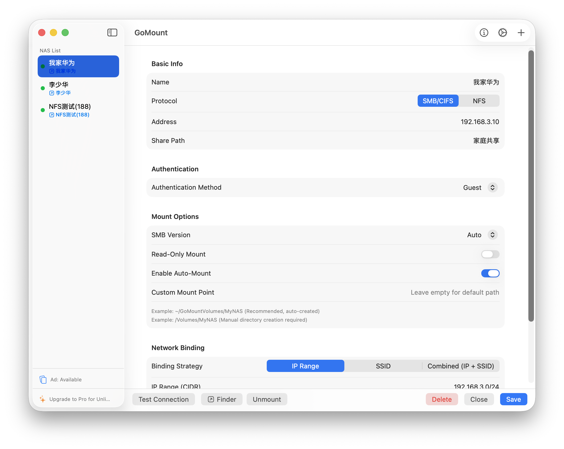Click the Ad Available copy icon
This screenshot has width=564, height=449.
[43, 380]
